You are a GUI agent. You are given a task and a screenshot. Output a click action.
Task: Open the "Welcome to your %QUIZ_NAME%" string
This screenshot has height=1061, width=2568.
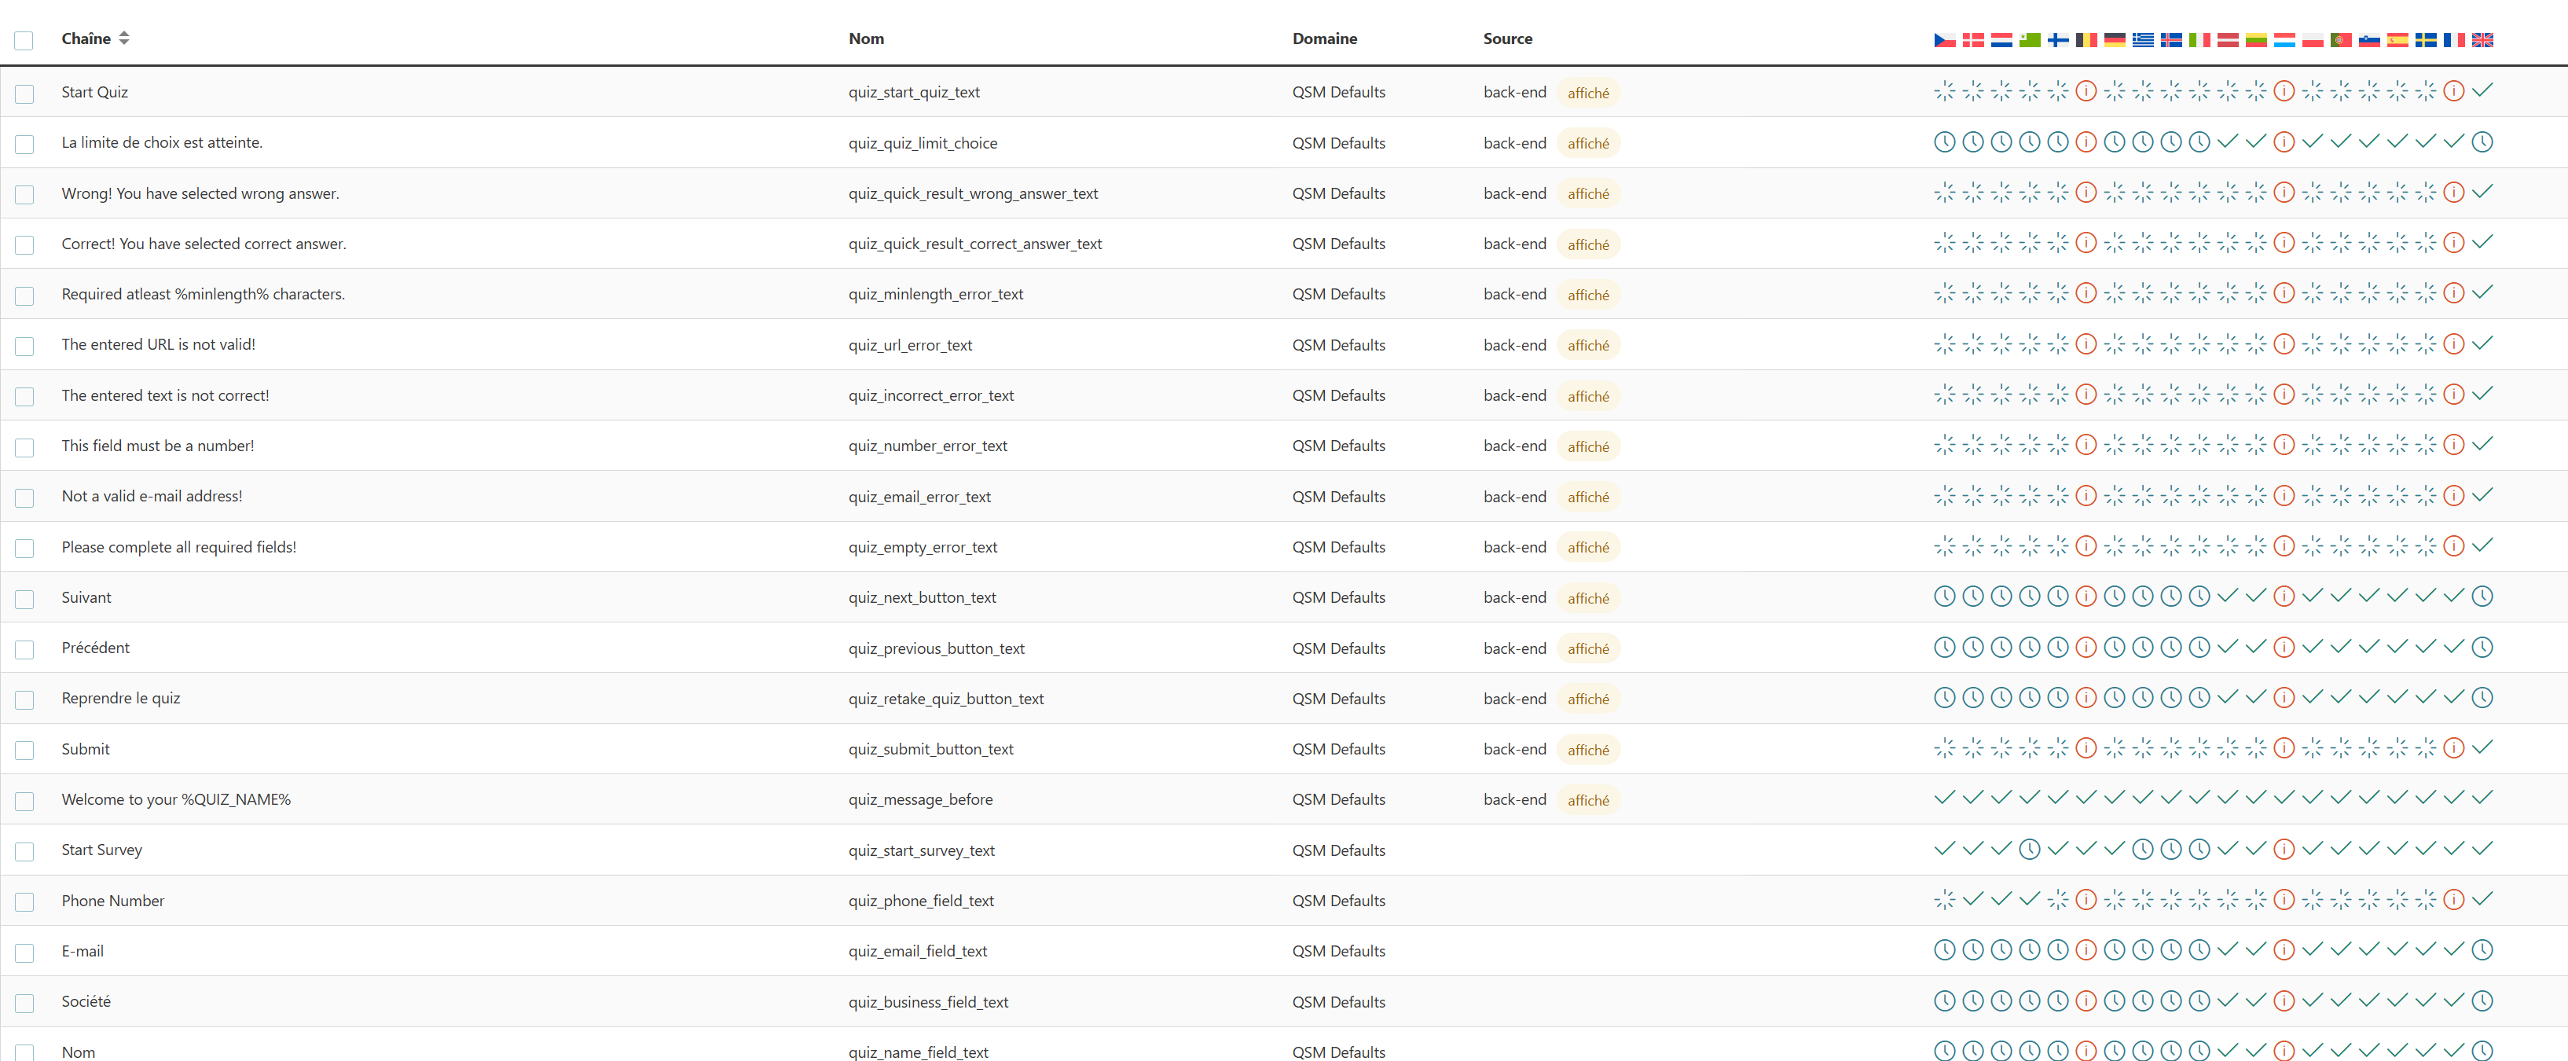[x=175, y=799]
